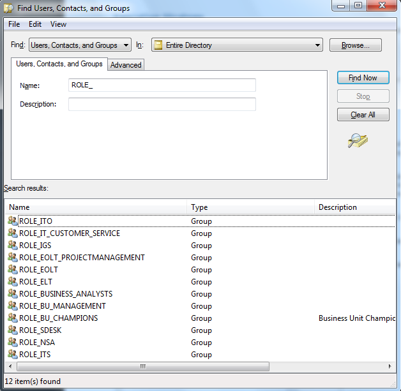The image size is (401, 391).
Task: Select the ROLE_EOLT_PROJECTMANAGEMENT result name
Action: pyautogui.click(x=82, y=258)
